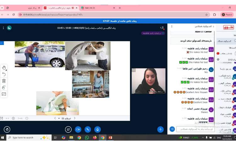Toggle the users list panel icon

pos(162,28)
